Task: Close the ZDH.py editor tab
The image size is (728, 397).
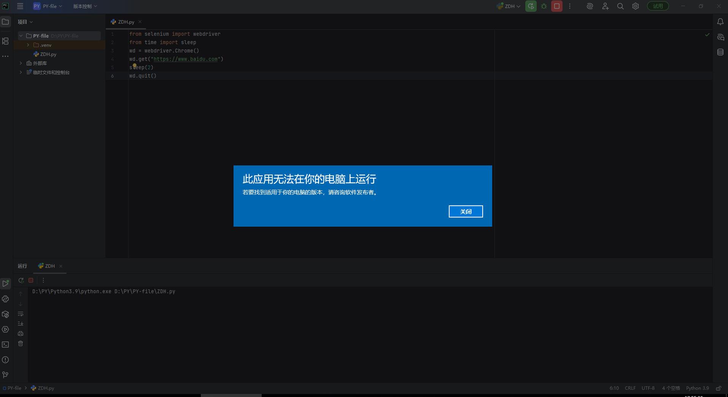Action: pos(140,22)
